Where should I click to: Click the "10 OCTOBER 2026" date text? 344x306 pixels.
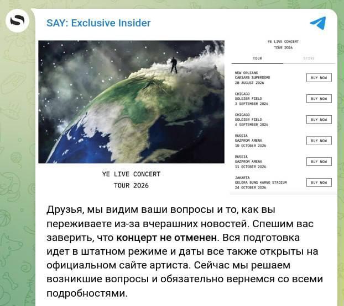(x=251, y=146)
